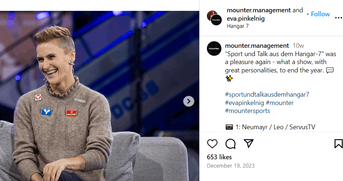Open mounter.management profile from the post header

click(x=259, y=10)
